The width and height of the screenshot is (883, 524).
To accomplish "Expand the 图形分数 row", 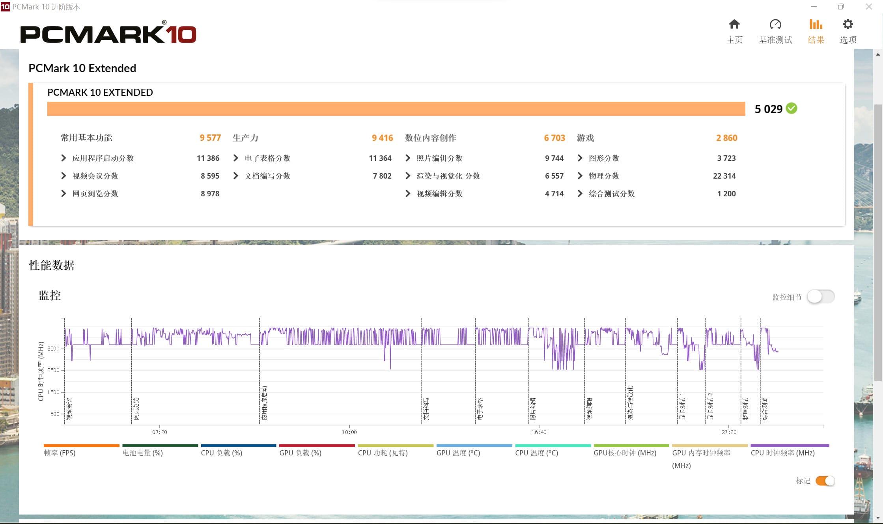I will (x=580, y=158).
